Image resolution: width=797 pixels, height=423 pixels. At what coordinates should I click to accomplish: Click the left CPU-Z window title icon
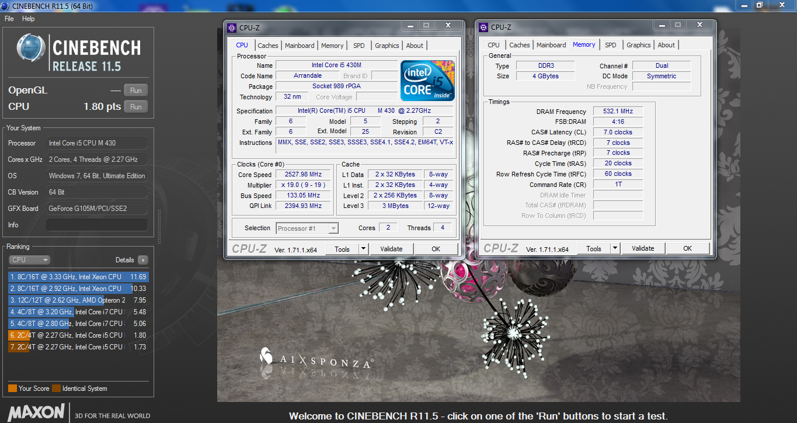(232, 27)
